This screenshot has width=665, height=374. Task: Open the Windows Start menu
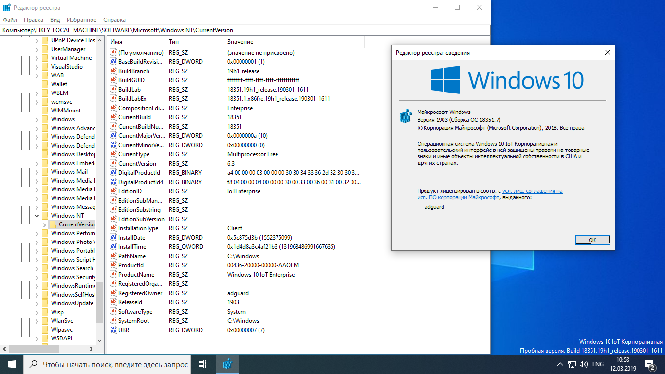12,364
